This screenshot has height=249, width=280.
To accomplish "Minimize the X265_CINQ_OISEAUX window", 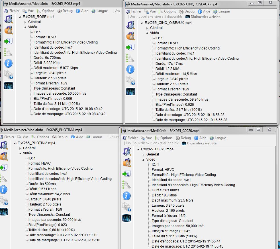I will (x=252, y=3).
